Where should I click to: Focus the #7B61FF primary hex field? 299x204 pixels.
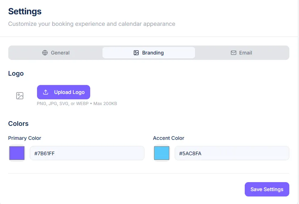click(x=87, y=153)
